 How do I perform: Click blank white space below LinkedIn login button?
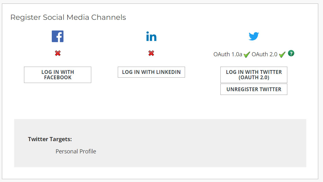point(151,97)
